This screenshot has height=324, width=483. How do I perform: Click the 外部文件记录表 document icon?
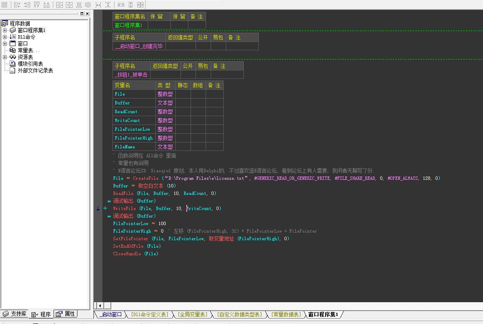[x=13, y=70]
